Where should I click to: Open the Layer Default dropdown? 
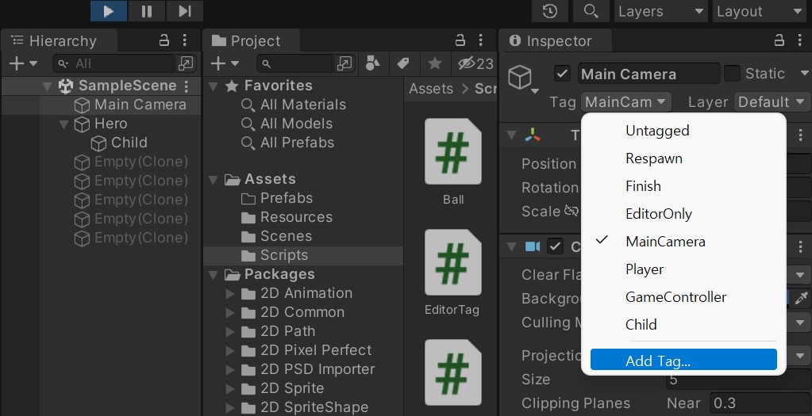click(772, 102)
